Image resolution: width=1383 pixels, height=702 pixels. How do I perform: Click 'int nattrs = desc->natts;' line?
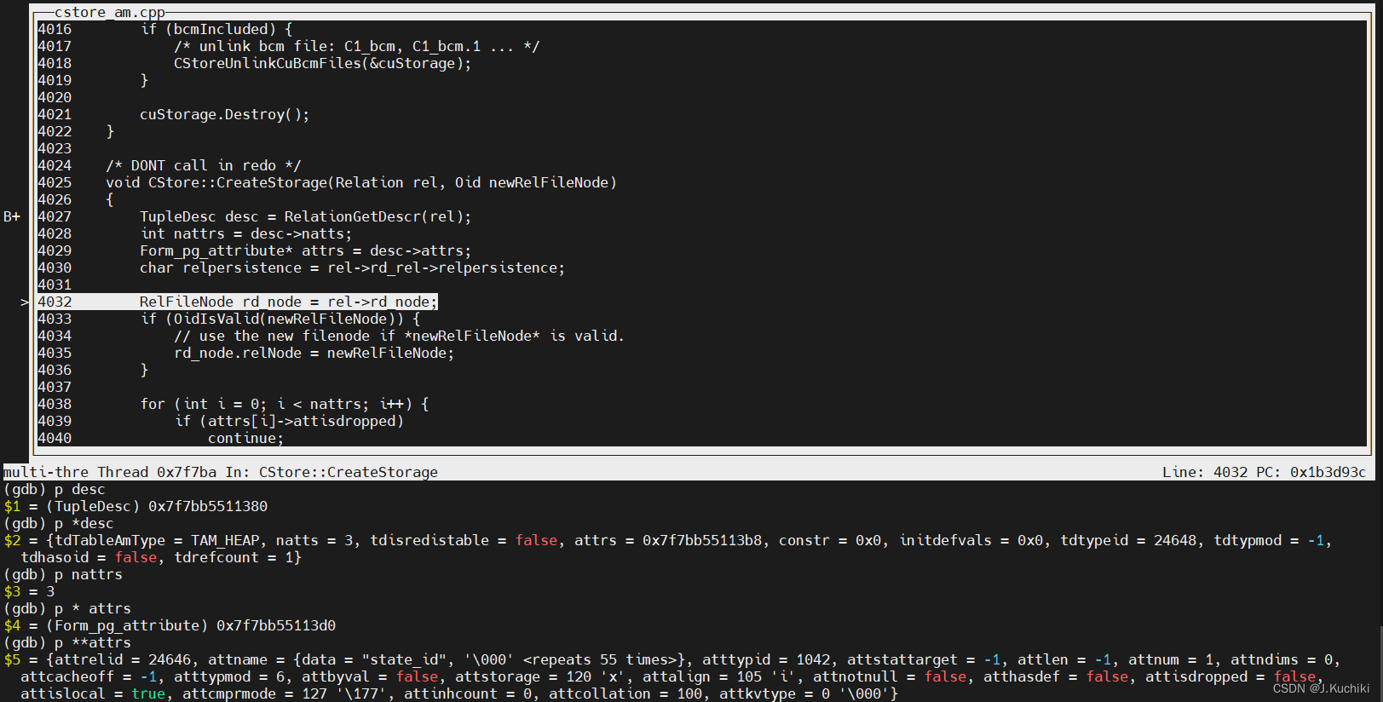(x=246, y=233)
